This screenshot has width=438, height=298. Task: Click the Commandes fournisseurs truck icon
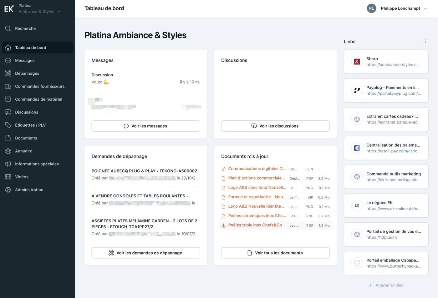coord(8,86)
